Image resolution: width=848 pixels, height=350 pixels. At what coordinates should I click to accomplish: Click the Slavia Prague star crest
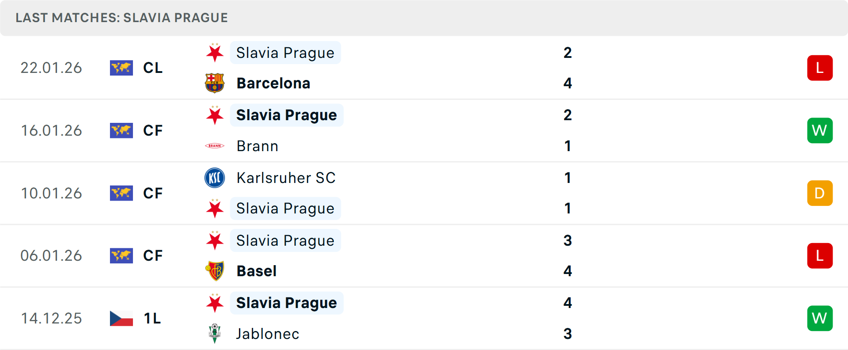[x=215, y=53]
